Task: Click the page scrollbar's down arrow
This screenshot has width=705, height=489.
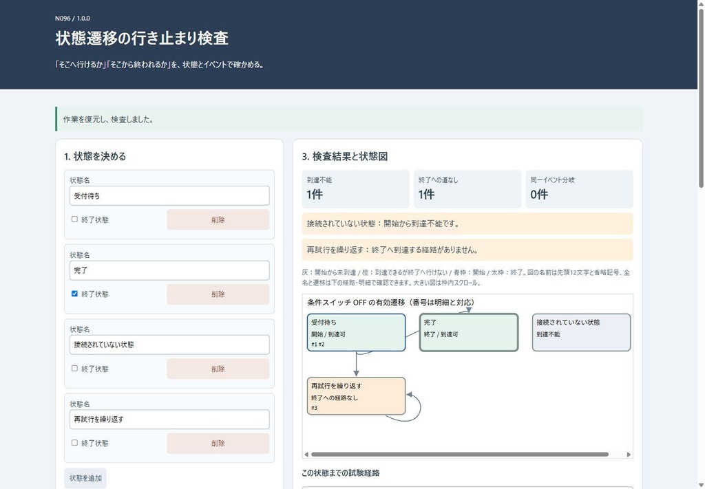Action: click(x=700, y=486)
